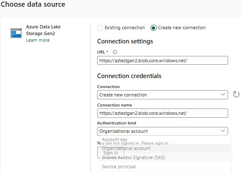Image resolution: width=241 pixels, height=172 pixels.
Task: Click the Connection name input field
Action: tap(163, 113)
